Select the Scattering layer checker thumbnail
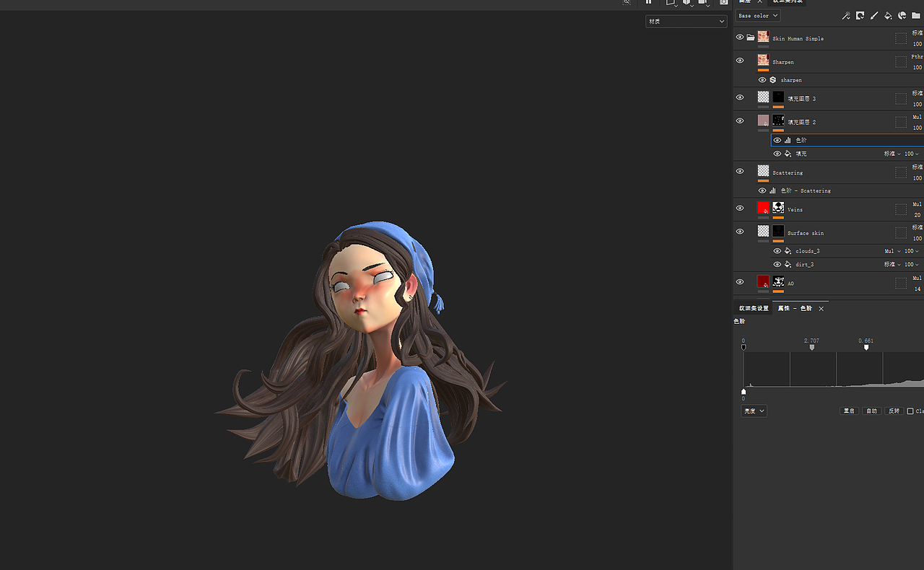Viewport: 924px width, 570px height. click(x=763, y=171)
